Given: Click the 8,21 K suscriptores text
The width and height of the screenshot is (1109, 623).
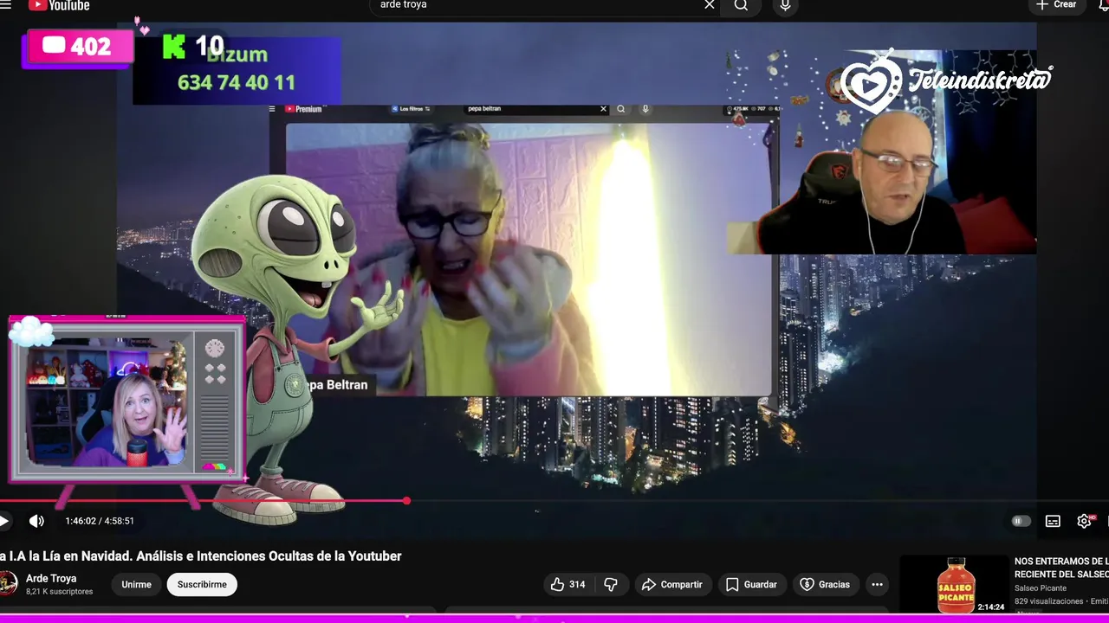Looking at the screenshot, I should tap(59, 592).
